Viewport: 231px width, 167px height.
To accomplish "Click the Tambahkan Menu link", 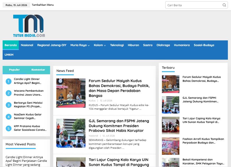I will point(43,5).
